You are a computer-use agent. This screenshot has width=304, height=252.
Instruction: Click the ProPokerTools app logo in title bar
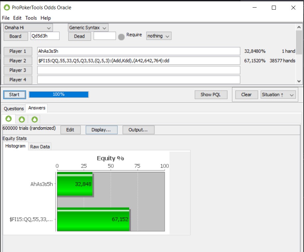click(x=7, y=8)
